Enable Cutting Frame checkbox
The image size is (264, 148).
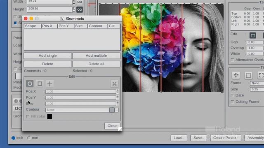coord(233,102)
